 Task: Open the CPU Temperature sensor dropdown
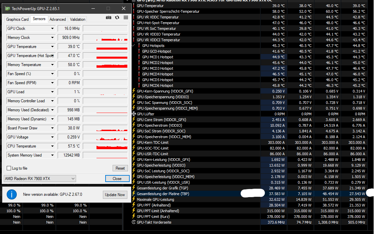click(x=52, y=146)
